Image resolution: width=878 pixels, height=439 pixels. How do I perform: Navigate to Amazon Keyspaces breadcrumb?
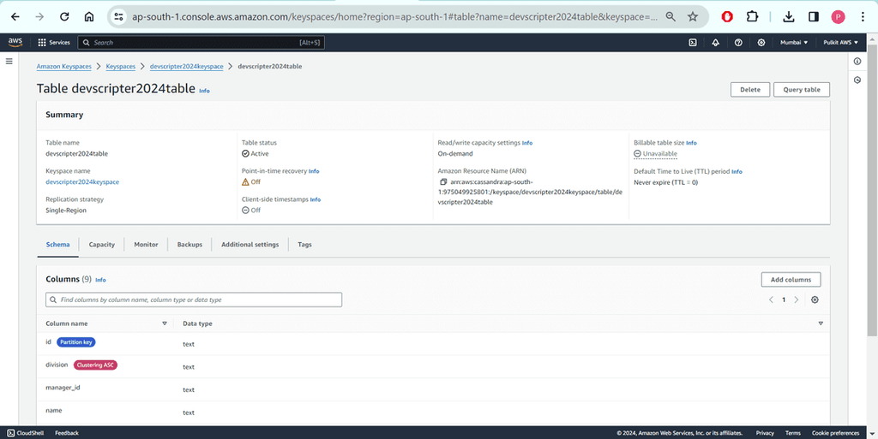click(63, 67)
